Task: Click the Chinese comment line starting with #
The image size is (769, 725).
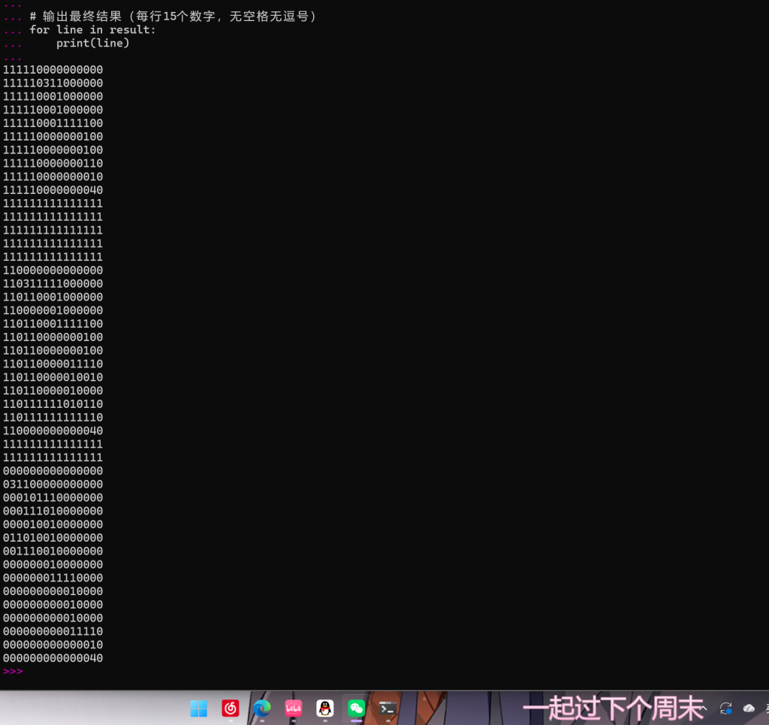Action: tap(173, 17)
